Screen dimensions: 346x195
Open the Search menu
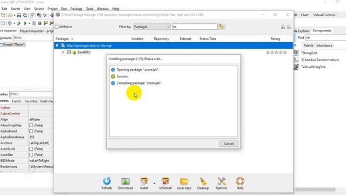(x=16, y=9)
